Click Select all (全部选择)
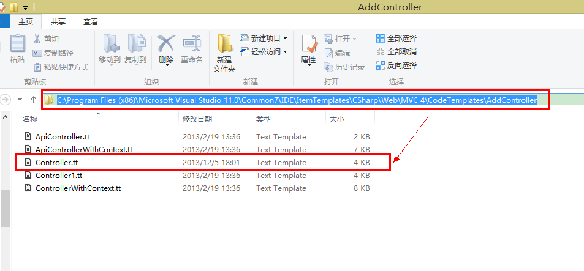 coord(396,38)
